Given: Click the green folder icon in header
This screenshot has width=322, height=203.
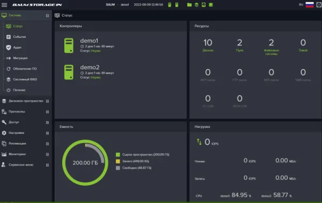Looking at the screenshot, I should [x=189, y=5].
